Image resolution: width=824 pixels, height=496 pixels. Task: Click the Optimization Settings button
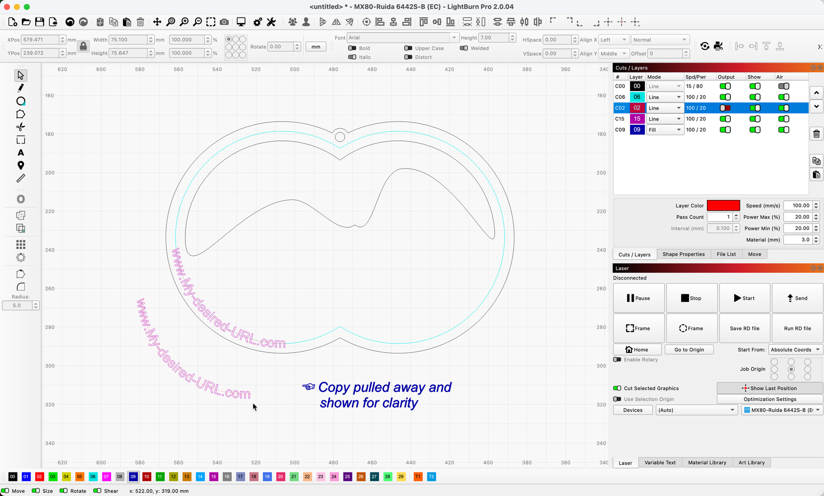(769, 399)
